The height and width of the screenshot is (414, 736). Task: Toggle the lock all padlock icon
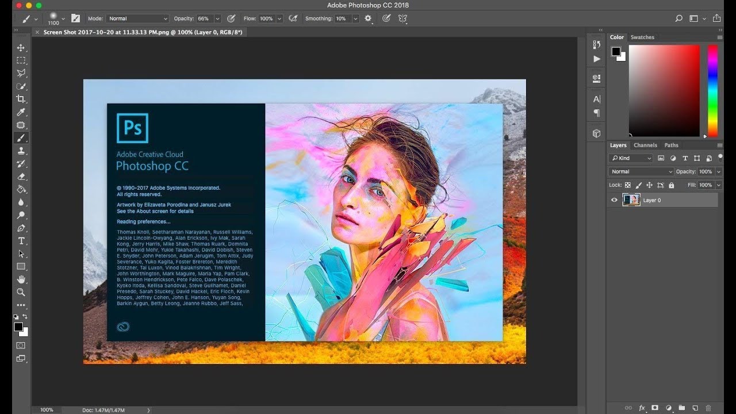point(671,185)
